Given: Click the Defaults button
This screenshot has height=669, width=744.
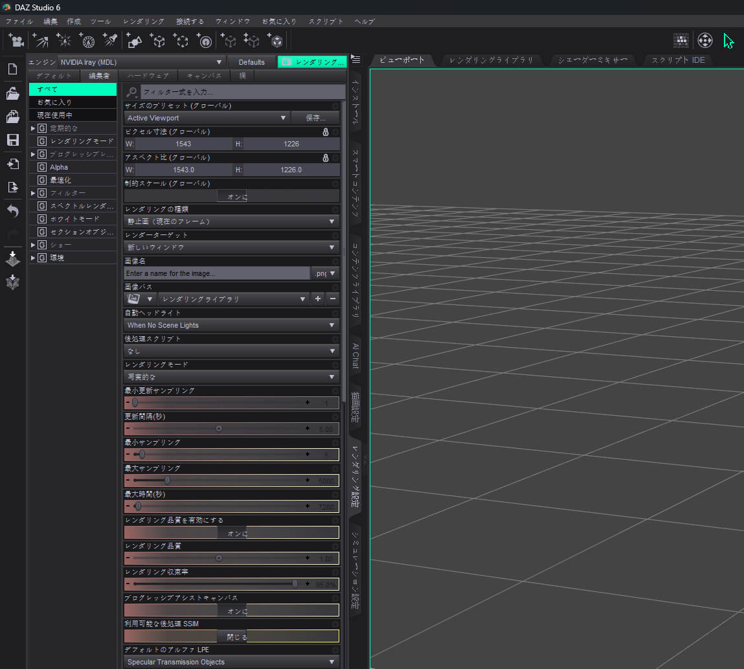Looking at the screenshot, I should [251, 62].
